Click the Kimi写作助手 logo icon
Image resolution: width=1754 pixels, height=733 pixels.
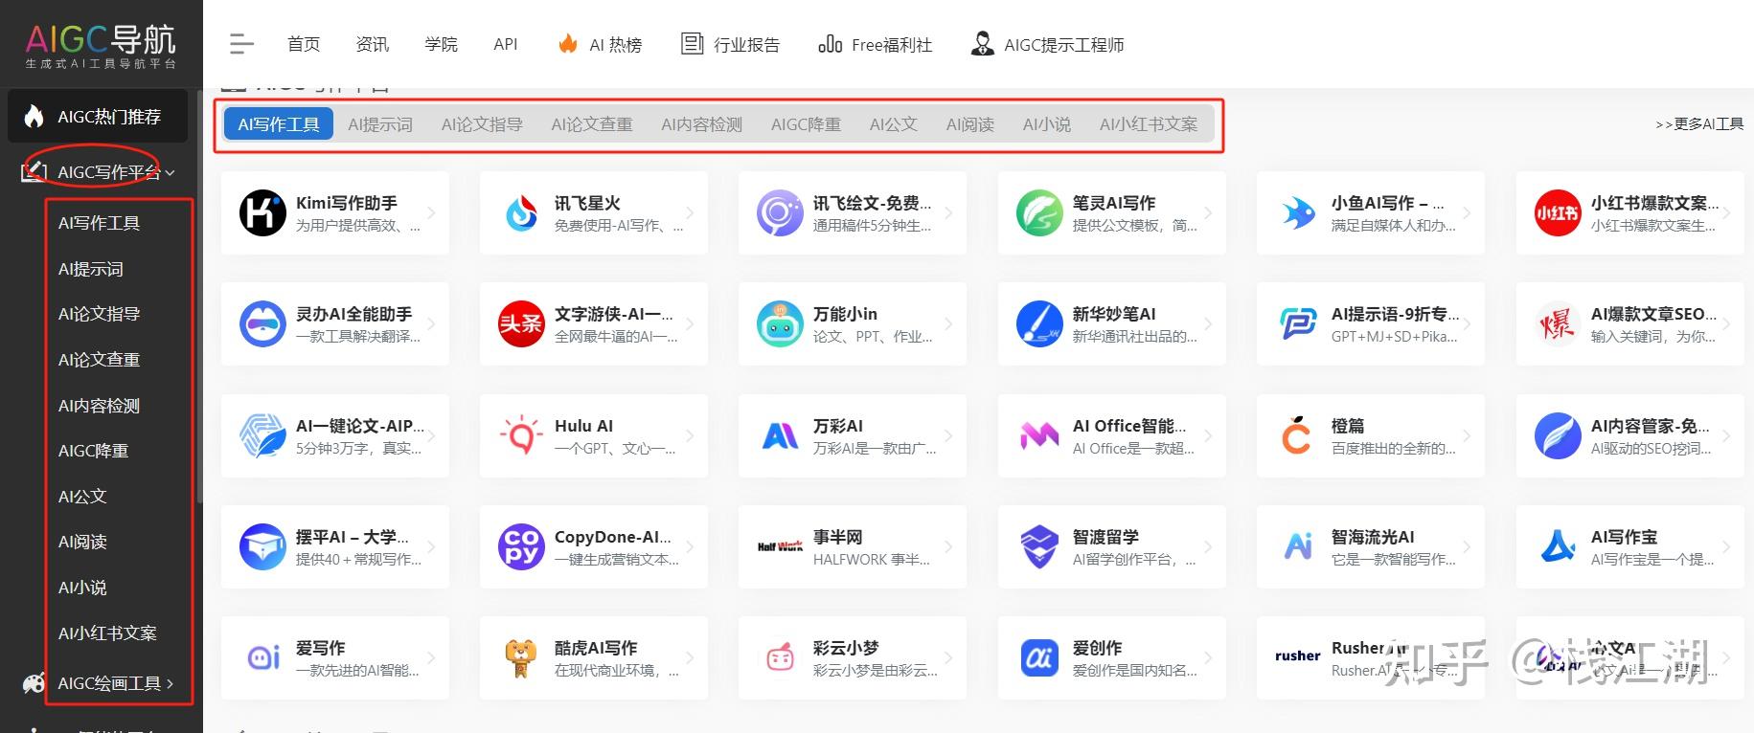point(262,212)
